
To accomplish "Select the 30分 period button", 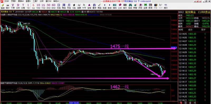I will (x=49, y=6).
